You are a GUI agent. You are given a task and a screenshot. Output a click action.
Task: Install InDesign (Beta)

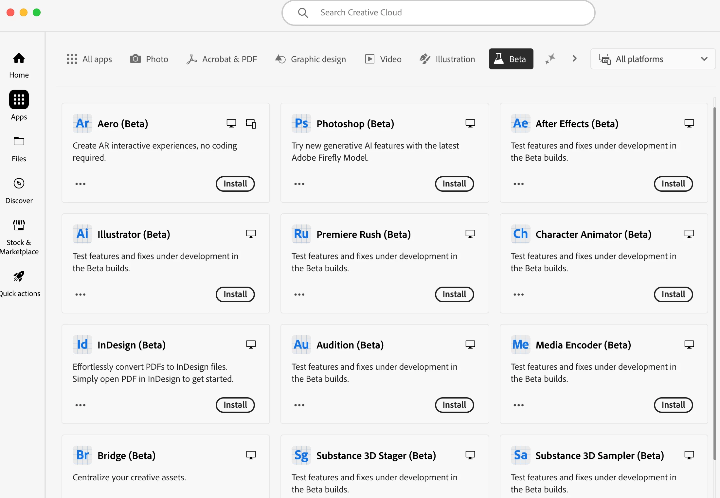(x=235, y=405)
